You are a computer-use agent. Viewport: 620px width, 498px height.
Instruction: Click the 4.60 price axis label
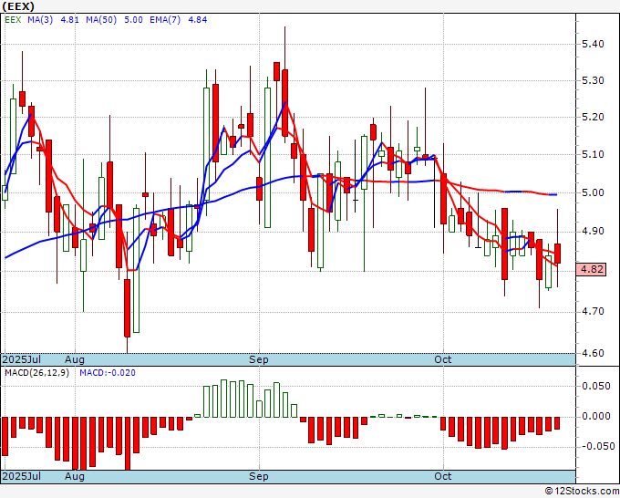(x=593, y=353)
